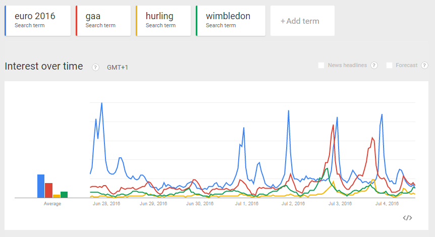The height and width of the screenshot is (237, 435).
Task: Select the gaa search term card
Action: tap(103, 21)
